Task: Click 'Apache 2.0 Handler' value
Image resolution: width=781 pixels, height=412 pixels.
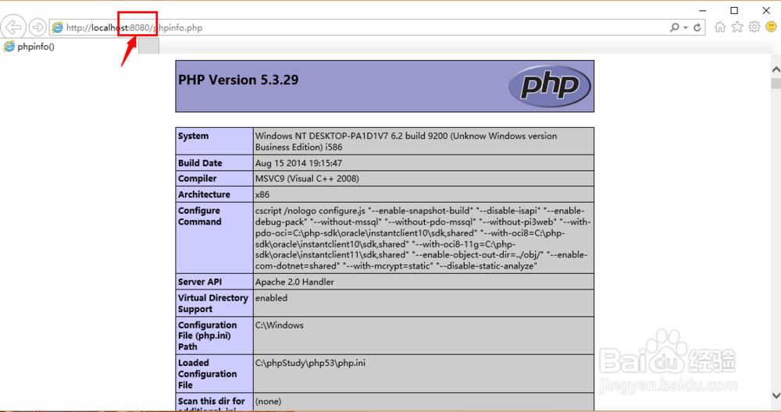Action: 295,282
